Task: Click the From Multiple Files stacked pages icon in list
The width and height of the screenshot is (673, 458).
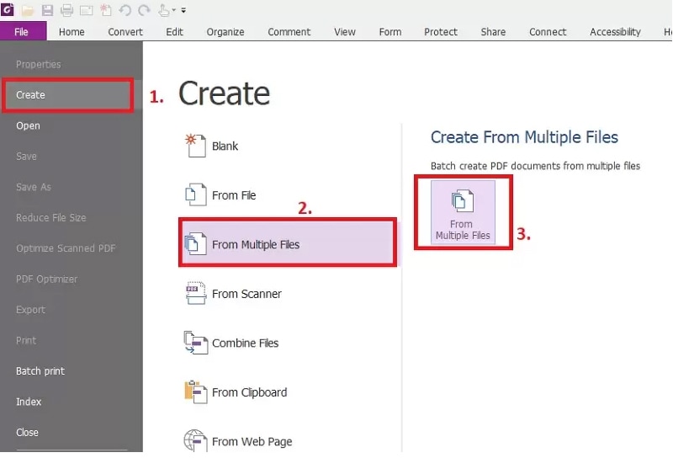Action: pos(195,243)
